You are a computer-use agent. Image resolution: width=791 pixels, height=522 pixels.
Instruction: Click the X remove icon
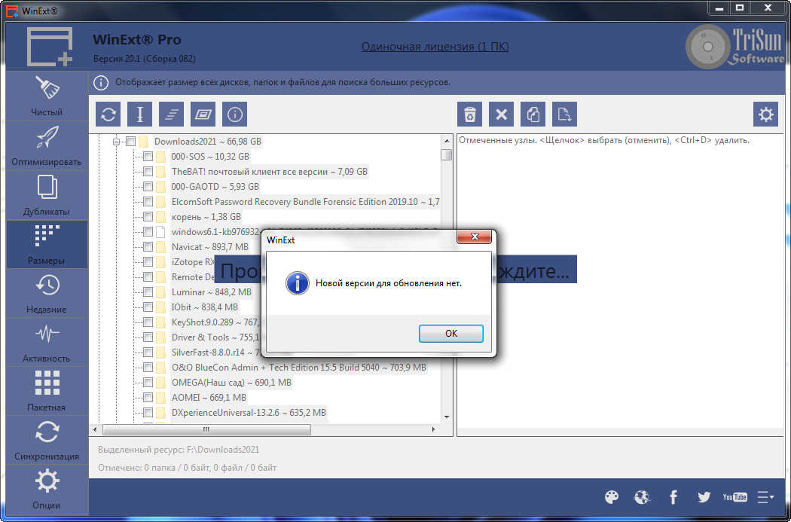tap(502, 114)
